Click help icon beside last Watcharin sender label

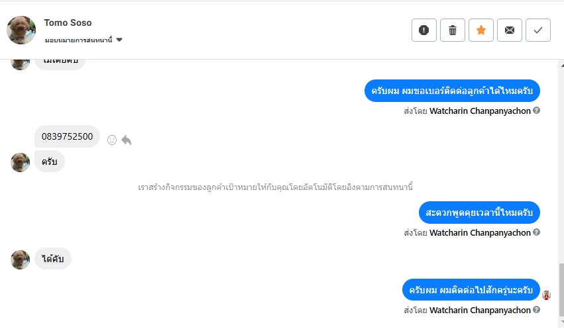[537, 310]
